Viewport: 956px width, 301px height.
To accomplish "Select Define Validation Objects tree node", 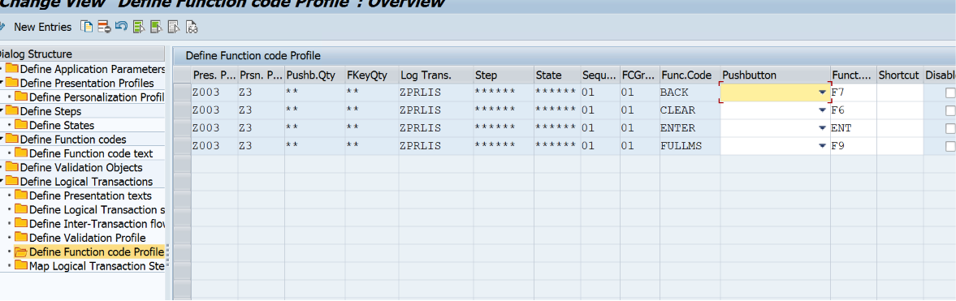I will [81, 168].
